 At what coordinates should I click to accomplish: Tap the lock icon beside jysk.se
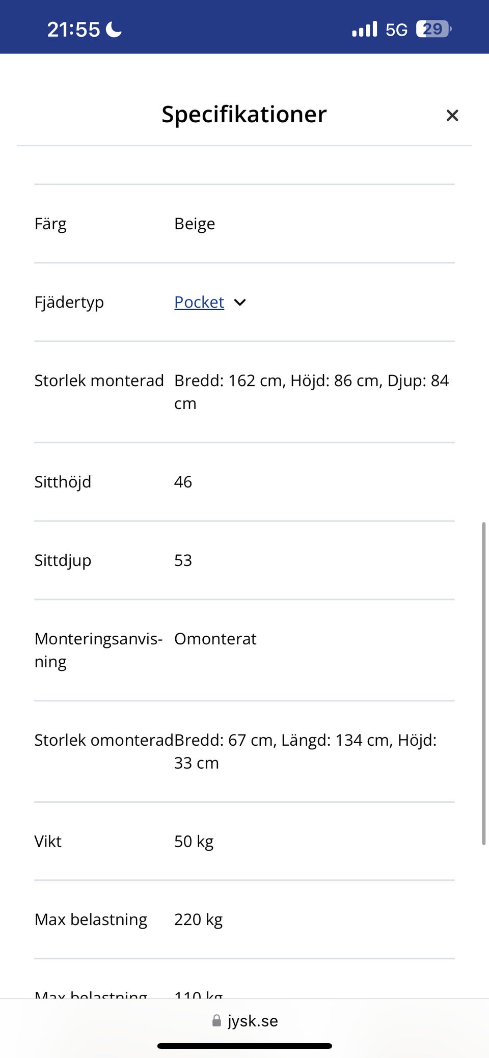point(216,1020)
